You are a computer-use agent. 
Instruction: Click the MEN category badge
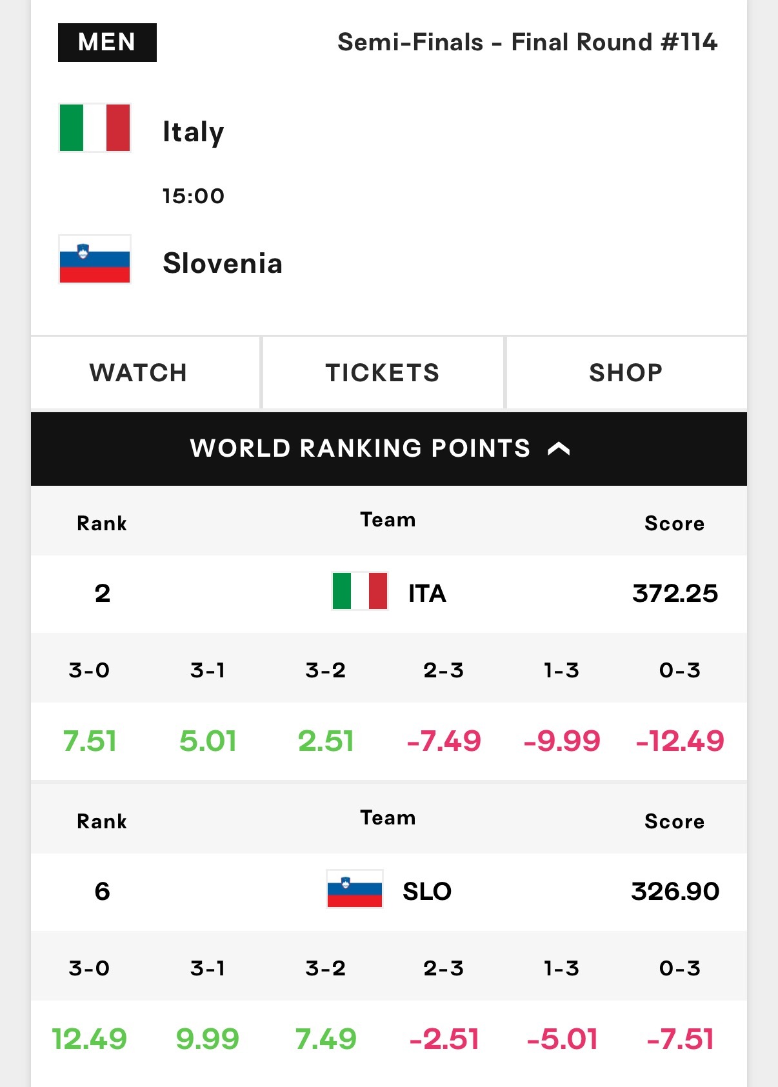(x=107, y=43)
